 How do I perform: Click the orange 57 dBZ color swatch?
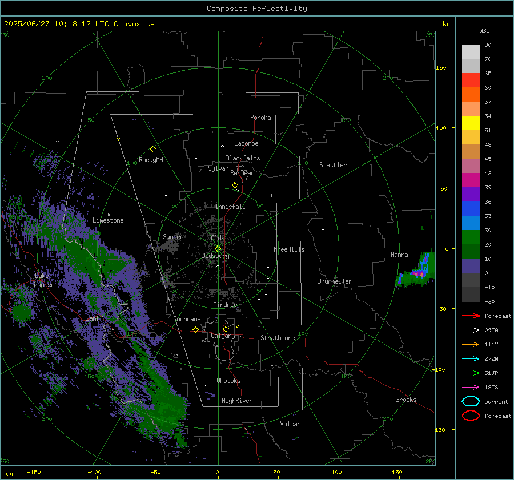[471, 95]
